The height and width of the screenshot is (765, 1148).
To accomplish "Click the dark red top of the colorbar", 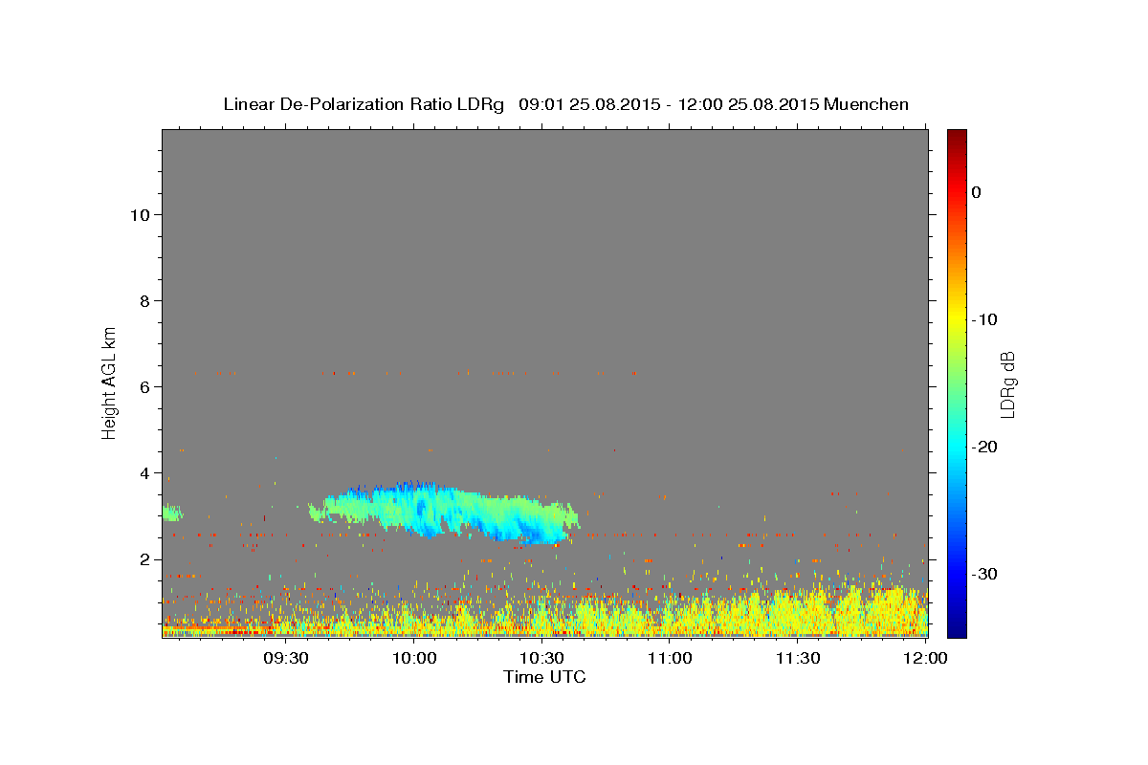I will [x=957, y=139].
